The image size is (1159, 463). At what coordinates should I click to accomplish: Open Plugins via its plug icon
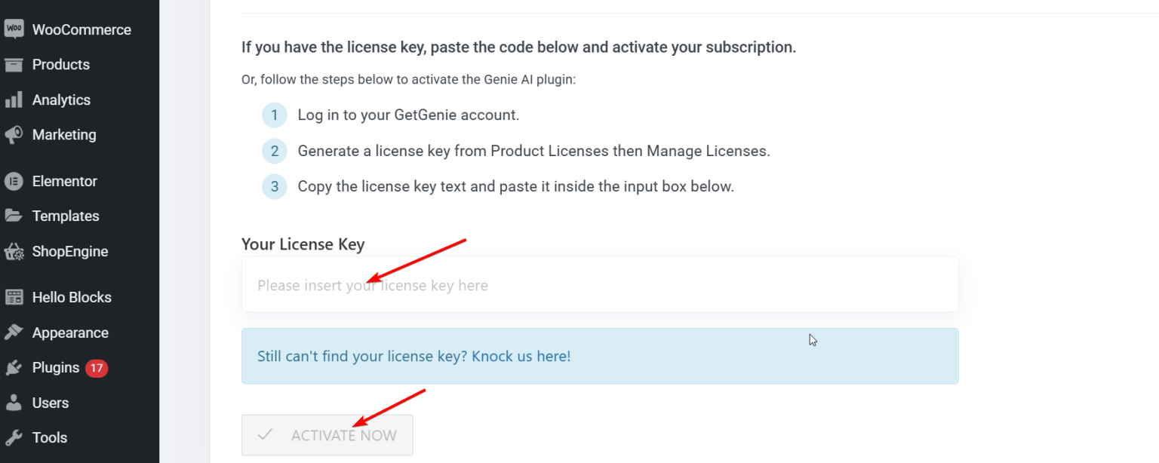(x=14, y=367)
